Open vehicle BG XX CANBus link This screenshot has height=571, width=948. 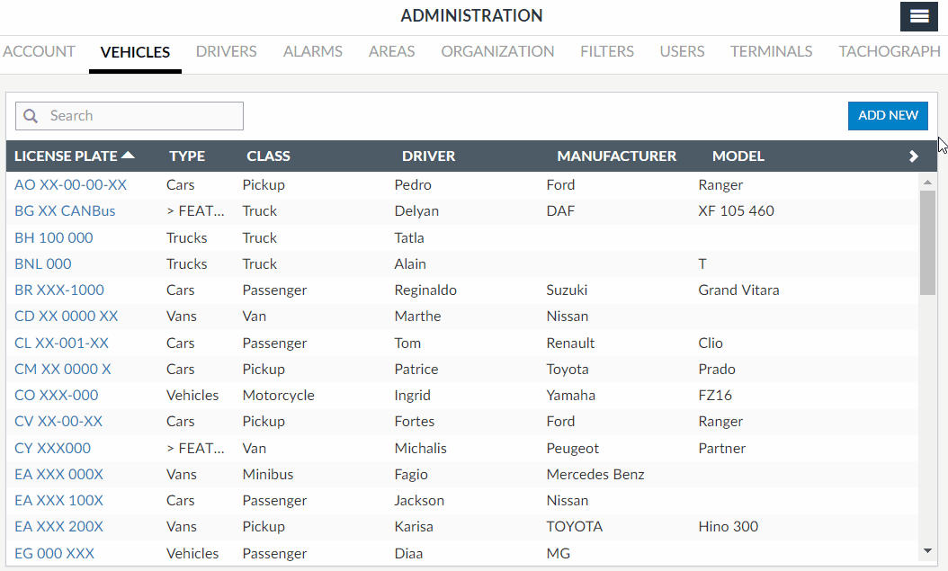click(65, 211)
